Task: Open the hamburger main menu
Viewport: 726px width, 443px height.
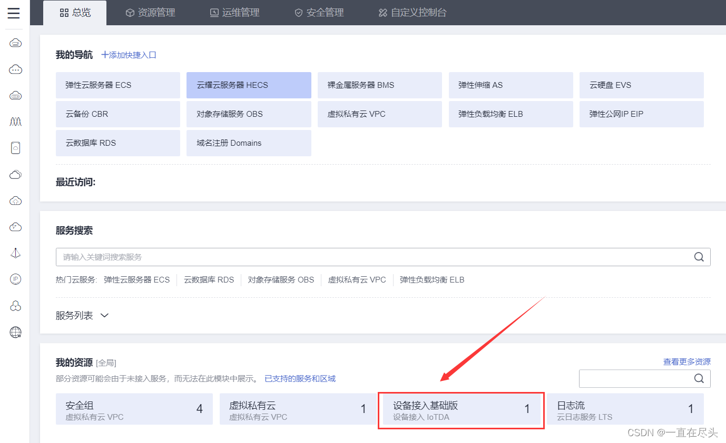Action: (14, 13)
